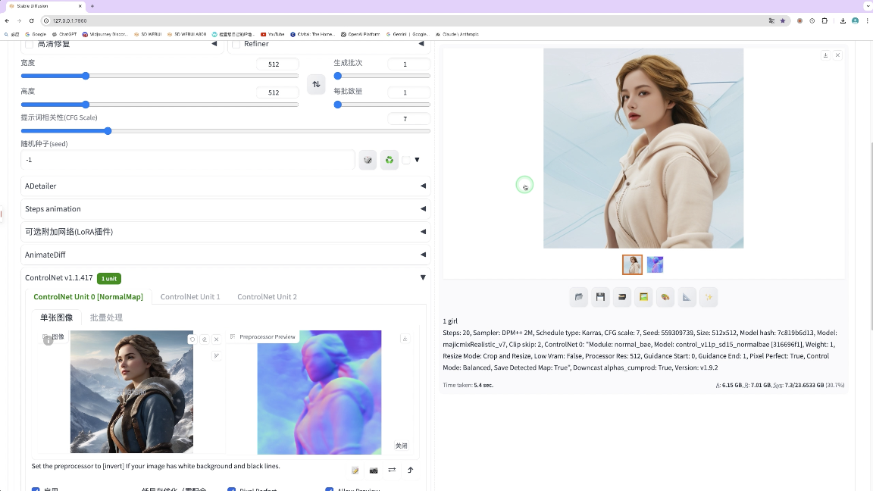The width and height of the screenshot is (873, 491).
Task: Switch to ControlNet Unit 2 tab
Action: pos(268,297)
